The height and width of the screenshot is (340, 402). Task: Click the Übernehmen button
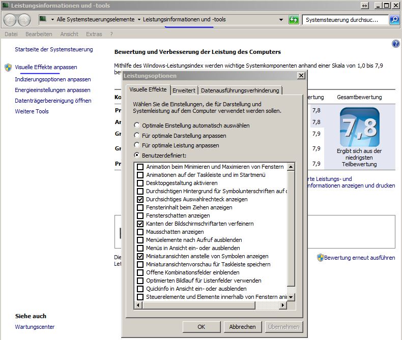click(284, 327)
